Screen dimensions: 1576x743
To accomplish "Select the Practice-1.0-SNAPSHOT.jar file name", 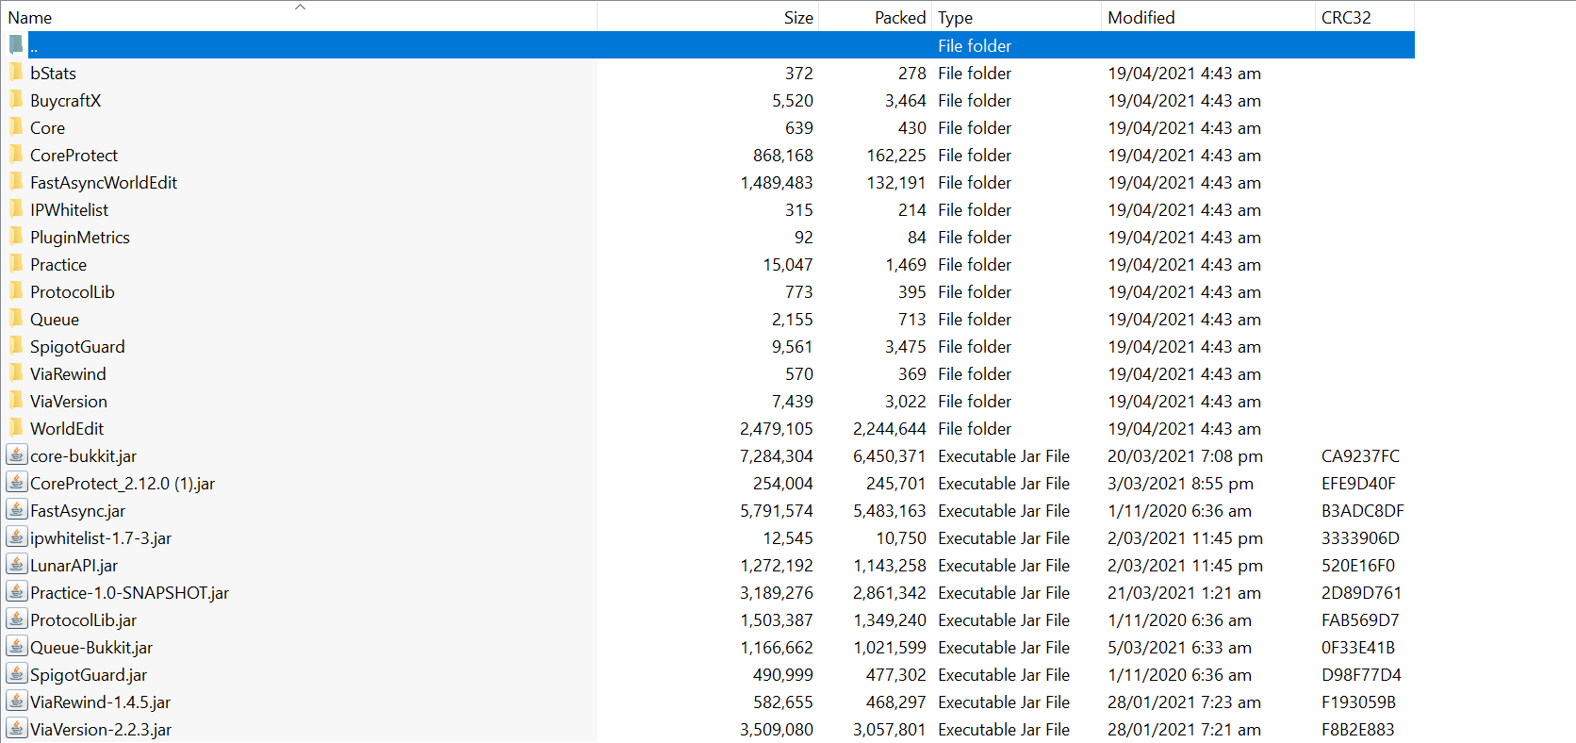I will [129, 593].
